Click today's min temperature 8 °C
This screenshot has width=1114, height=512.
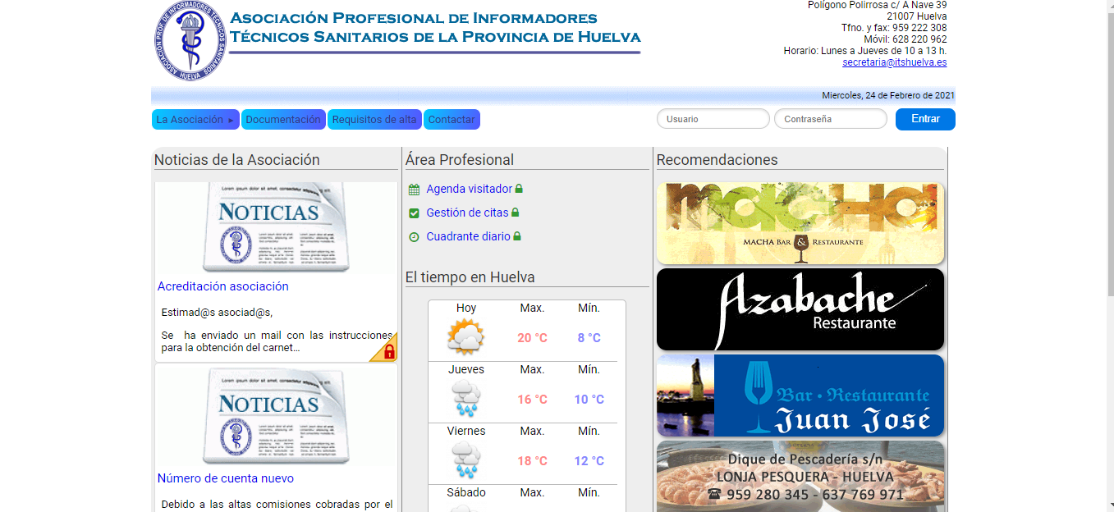pyautogui.click(x=589, y=338)
